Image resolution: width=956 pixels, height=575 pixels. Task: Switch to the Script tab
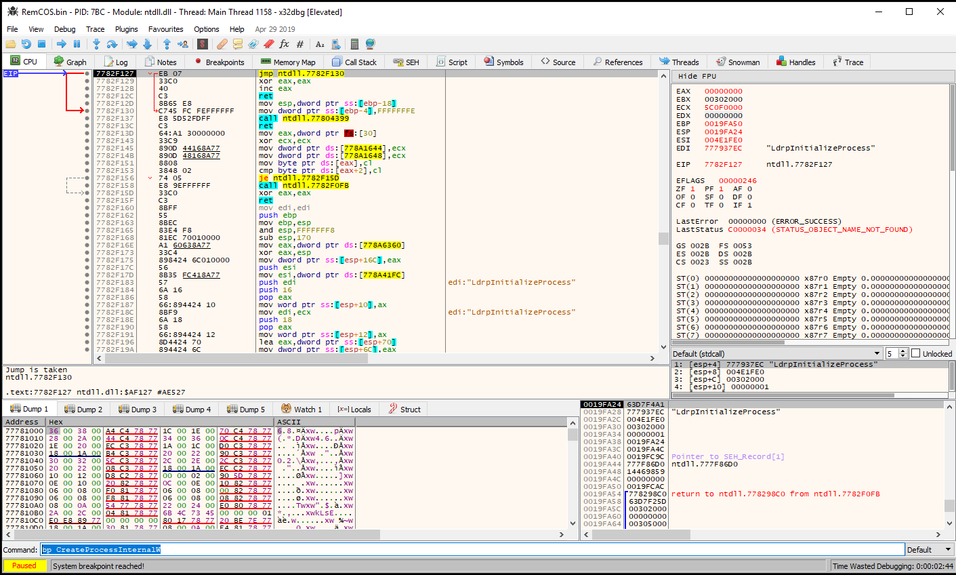[x=452, y=62]
